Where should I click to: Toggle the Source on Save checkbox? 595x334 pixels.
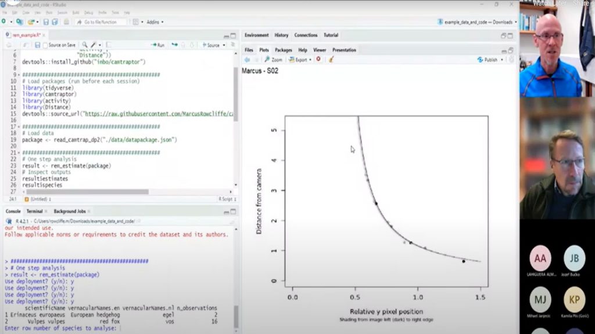(x=46, y=45)
